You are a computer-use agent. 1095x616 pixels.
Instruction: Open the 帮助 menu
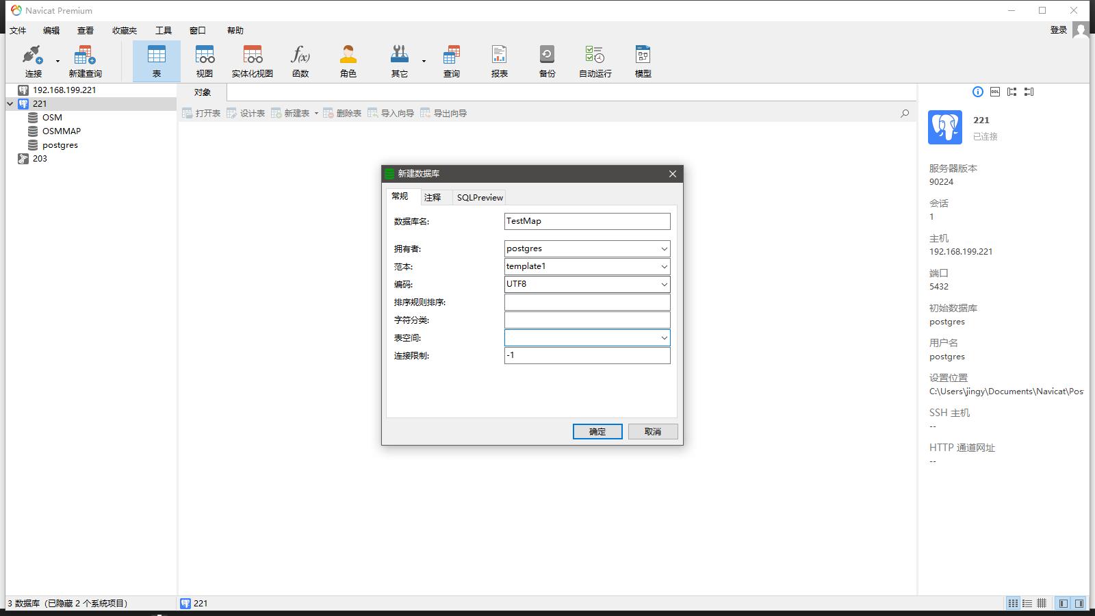(x=235, y=30)
